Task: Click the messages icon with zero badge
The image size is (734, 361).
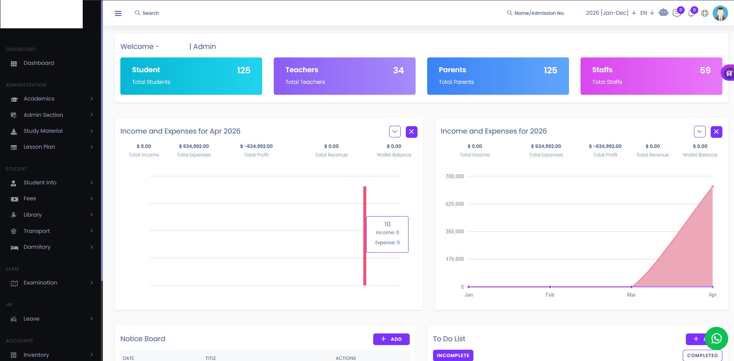Action: (x=677, y=14)
